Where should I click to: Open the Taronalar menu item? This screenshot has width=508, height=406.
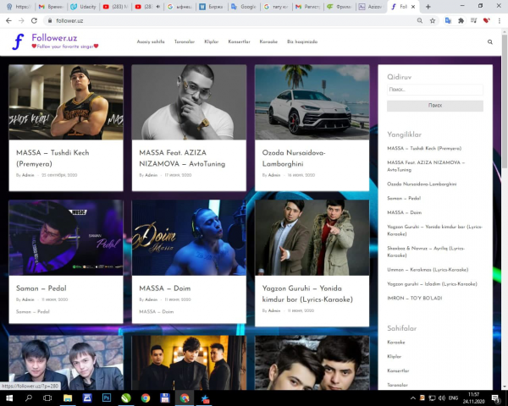[x=185, y=41]
